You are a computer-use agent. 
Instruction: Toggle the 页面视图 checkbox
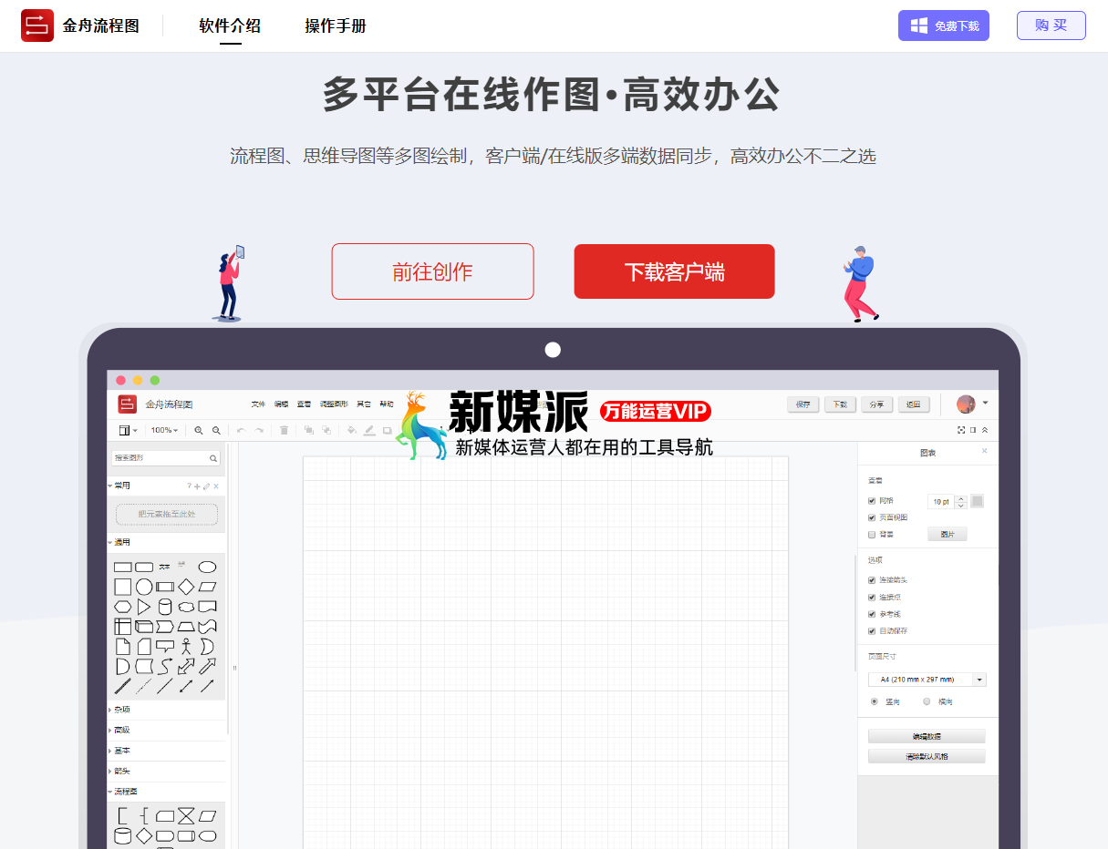872,517
